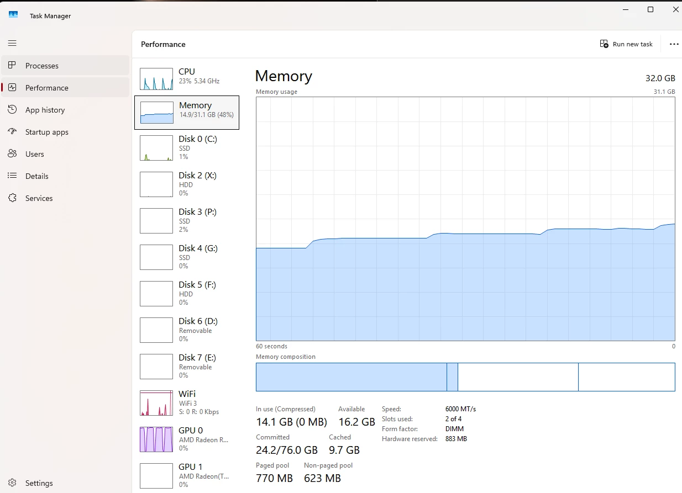Image resolution: width=682 pixels, height=493 pixels.
Task: Click the Memory usage graph area
Action: click(x=465, y=219)
